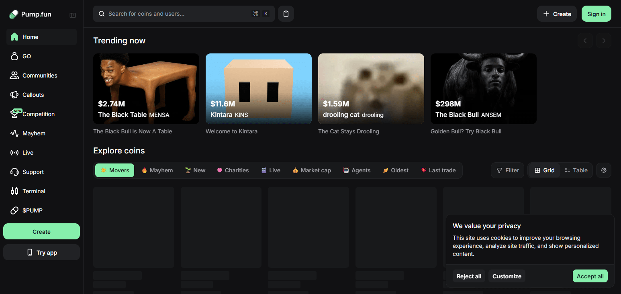Open the Home page

click(41, 37)
